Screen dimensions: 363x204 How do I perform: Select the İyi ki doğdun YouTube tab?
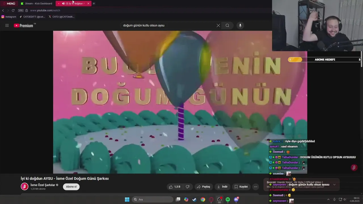coord(74,3)
